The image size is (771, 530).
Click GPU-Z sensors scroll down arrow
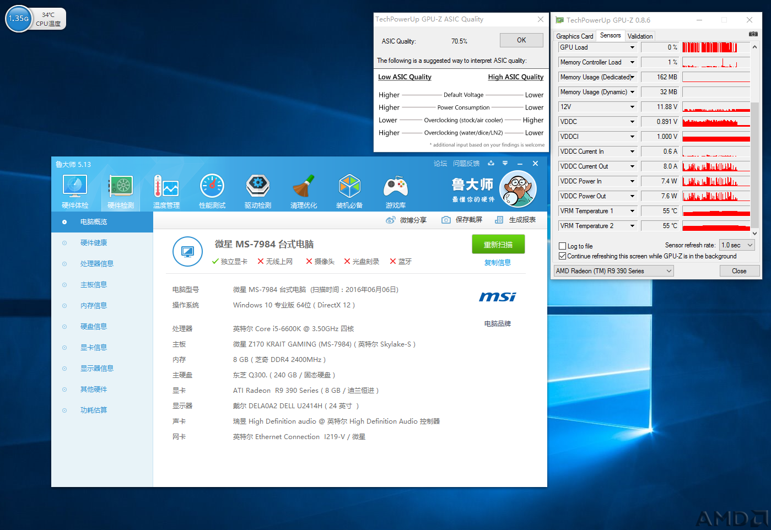tap(754, 233)
